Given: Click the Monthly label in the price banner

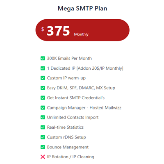Looking at the screenshot, I should tap(81, 34).
